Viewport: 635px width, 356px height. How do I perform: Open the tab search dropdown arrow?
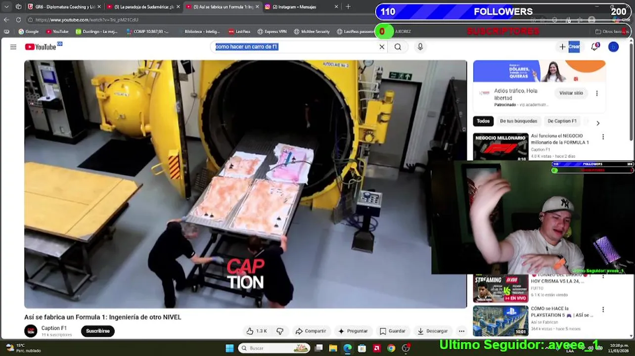(x=6, y=7)
